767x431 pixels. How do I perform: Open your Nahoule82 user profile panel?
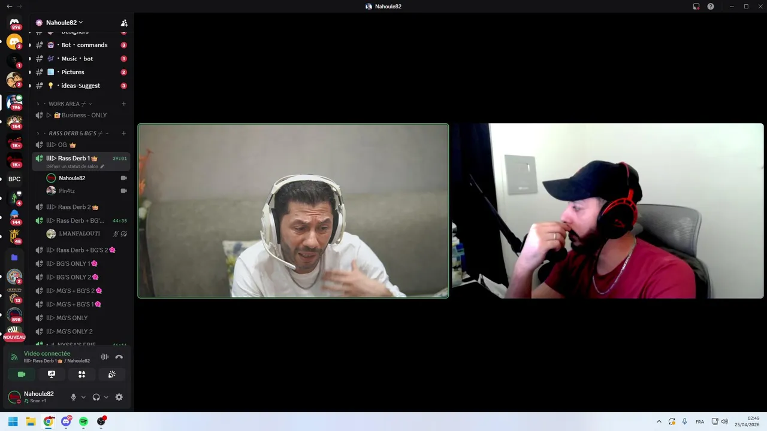coord(36,397)
